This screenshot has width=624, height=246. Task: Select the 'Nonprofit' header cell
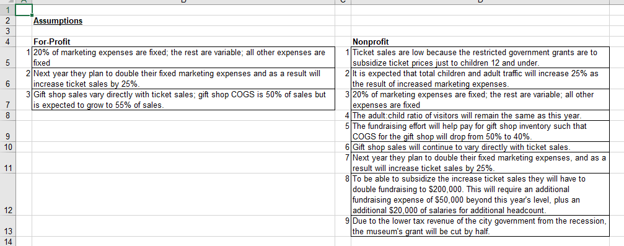point(480,42)
